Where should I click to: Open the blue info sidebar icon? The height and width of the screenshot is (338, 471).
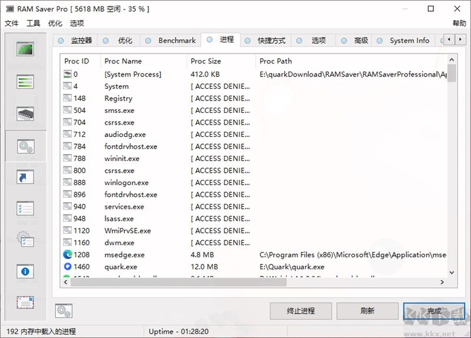(x=25, y=272)
